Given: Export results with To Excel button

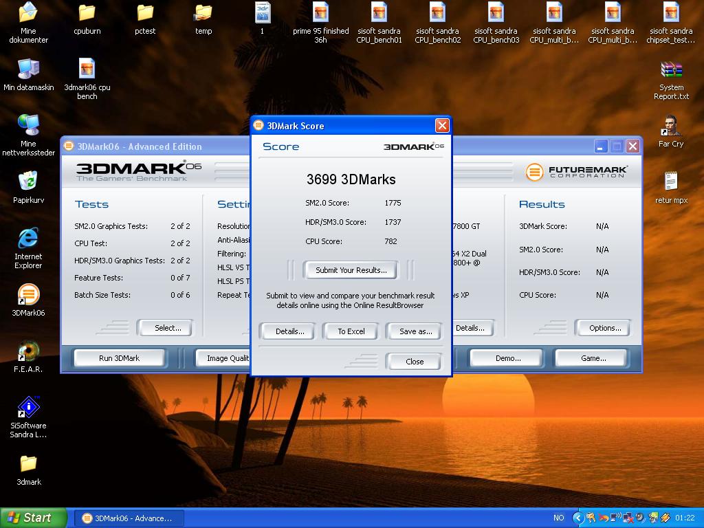Looking at the screenshot, I should click(x=351, y=331).
